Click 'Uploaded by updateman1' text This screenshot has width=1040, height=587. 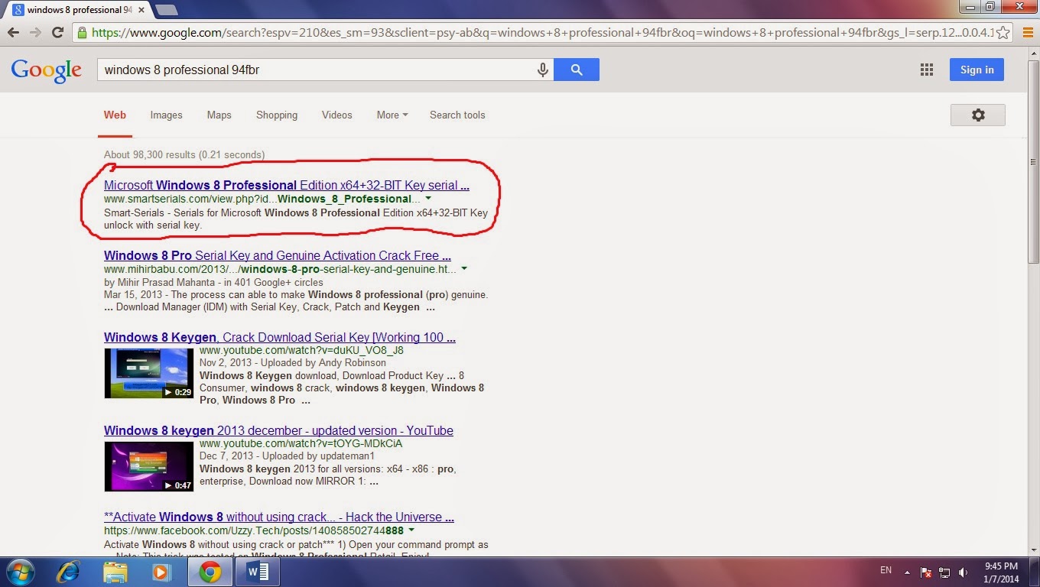318,456
